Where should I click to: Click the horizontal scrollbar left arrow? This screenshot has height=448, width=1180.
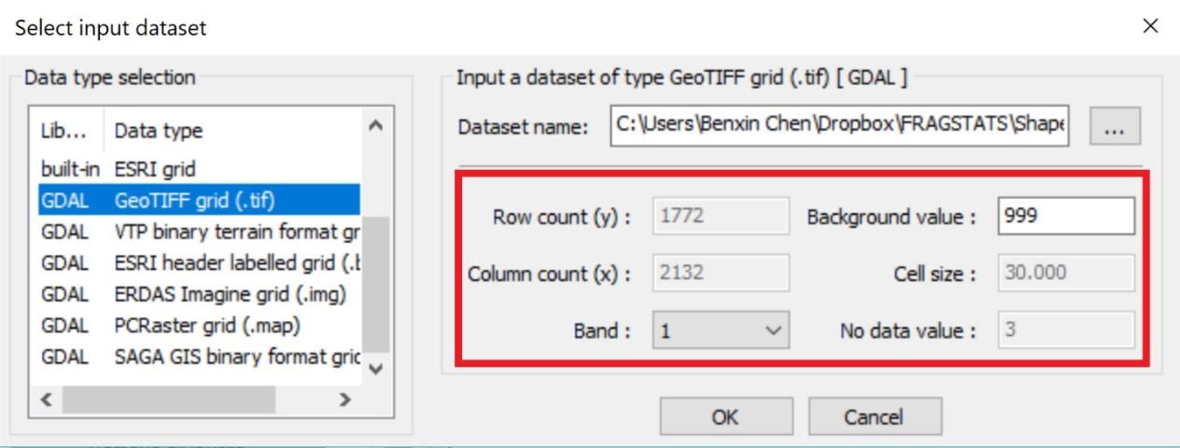(x=48, y=399)
